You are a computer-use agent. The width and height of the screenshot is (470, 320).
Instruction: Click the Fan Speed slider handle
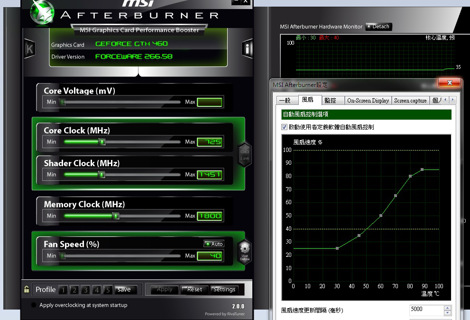[63, 256]
